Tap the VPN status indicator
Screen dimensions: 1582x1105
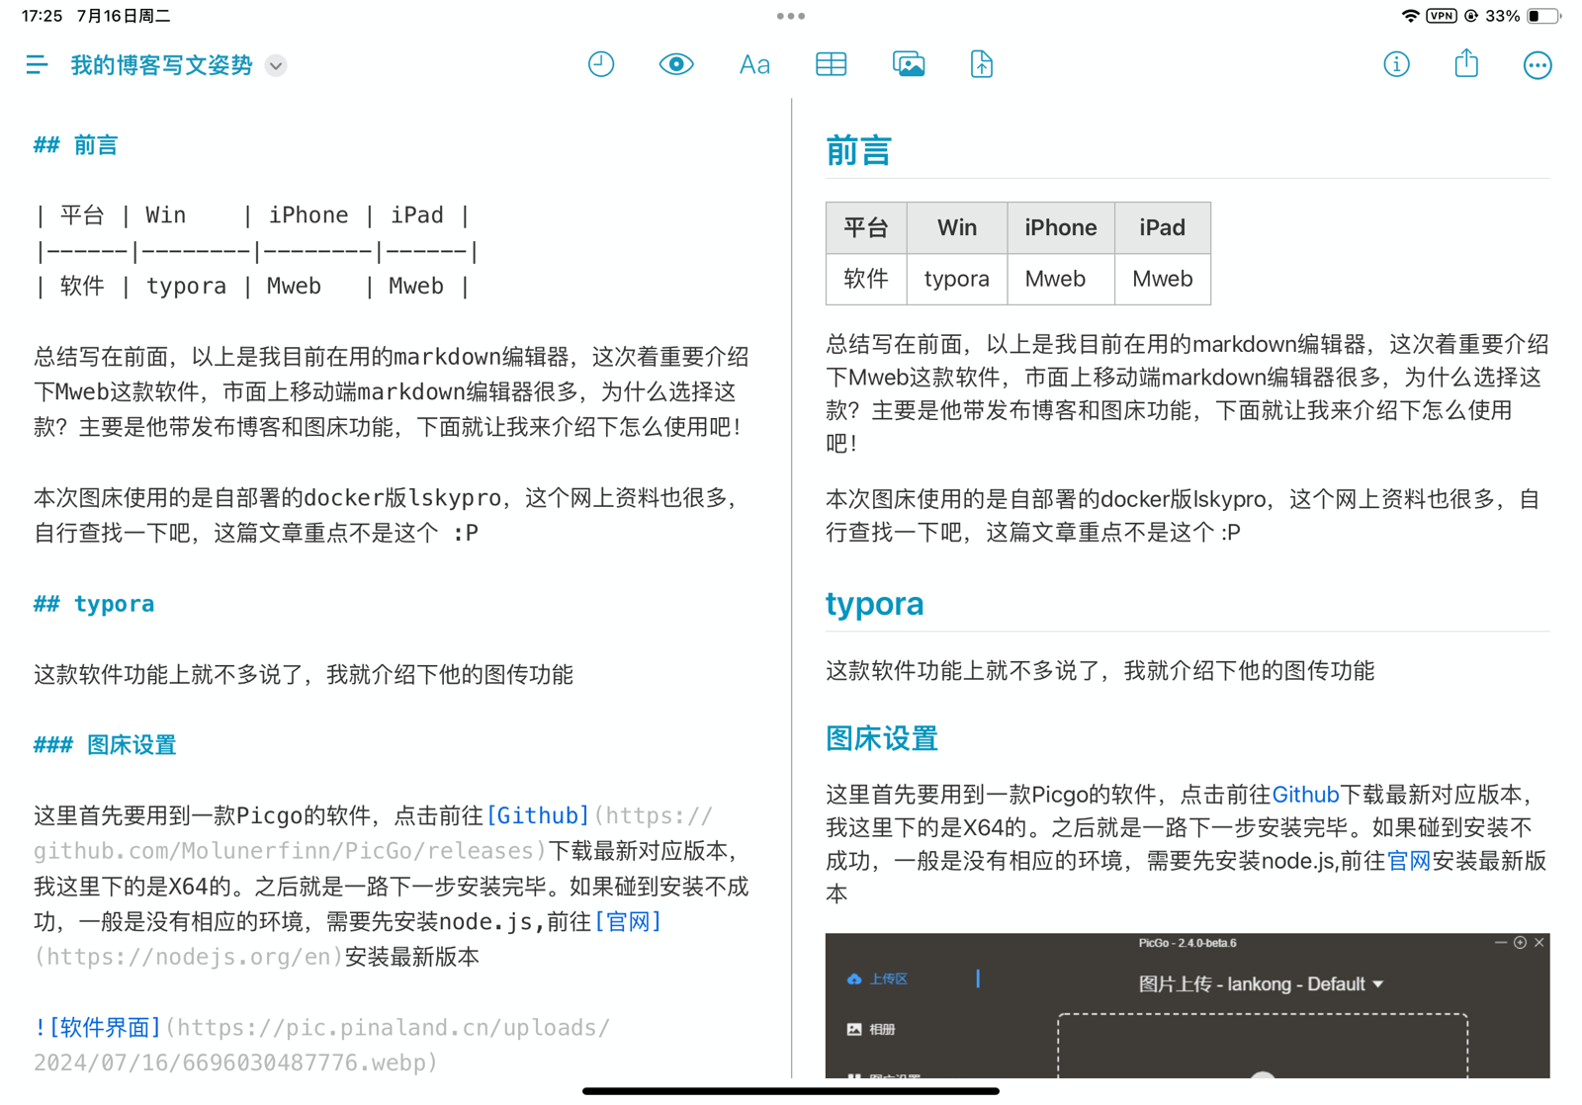tap(1442, 16)
